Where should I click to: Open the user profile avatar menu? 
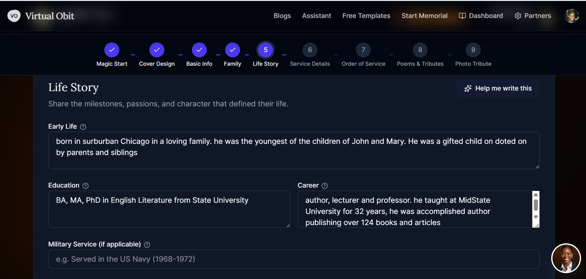click(571, 16)
